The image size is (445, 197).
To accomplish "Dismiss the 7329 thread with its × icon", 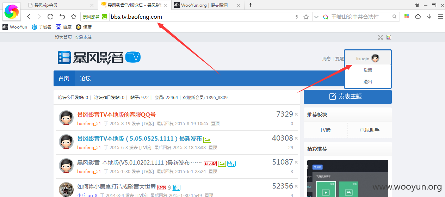I will (296, 114).
